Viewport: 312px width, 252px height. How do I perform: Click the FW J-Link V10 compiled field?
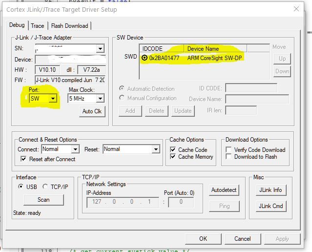[x=70, y=80]
